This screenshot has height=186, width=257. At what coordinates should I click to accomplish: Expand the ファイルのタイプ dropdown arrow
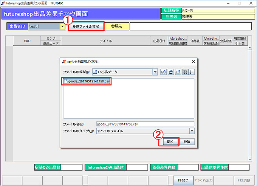pyautogui.click(x=192, y=131)
